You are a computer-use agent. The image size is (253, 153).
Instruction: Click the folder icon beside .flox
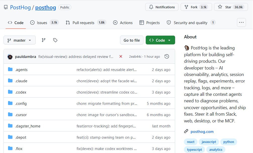tap(10, 148)
